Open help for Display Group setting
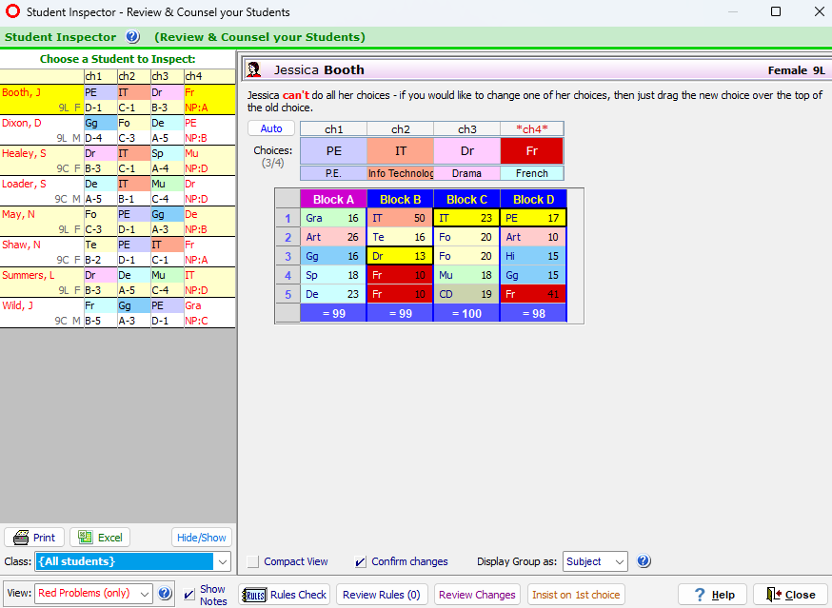The image size is (832, 608). coord(644,560)
